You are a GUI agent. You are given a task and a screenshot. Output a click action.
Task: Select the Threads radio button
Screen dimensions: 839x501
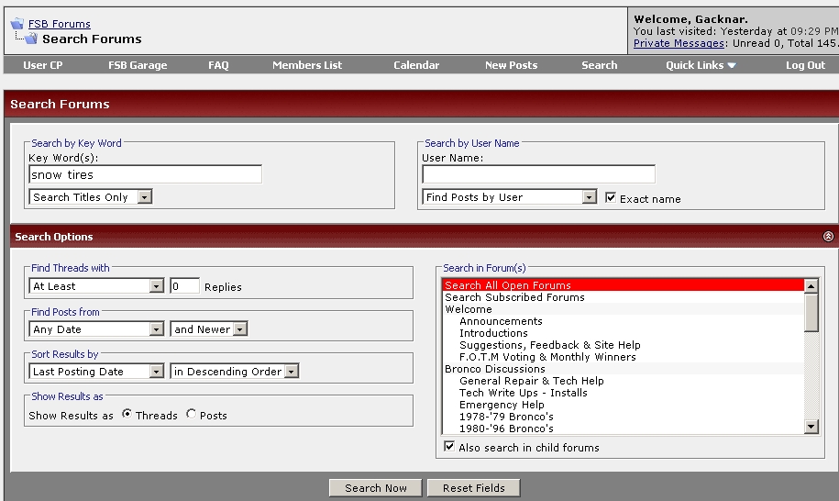[x=127, y=414]
